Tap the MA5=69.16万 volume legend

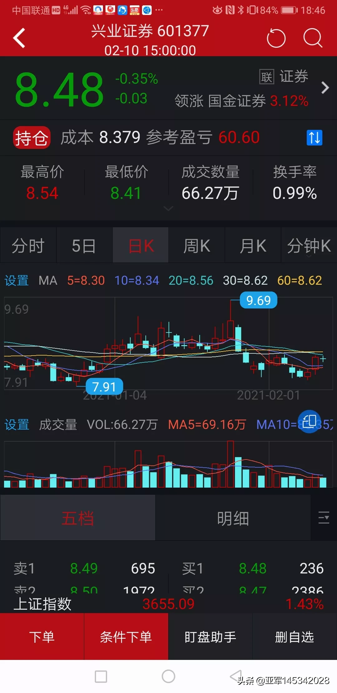pos(207,425)
